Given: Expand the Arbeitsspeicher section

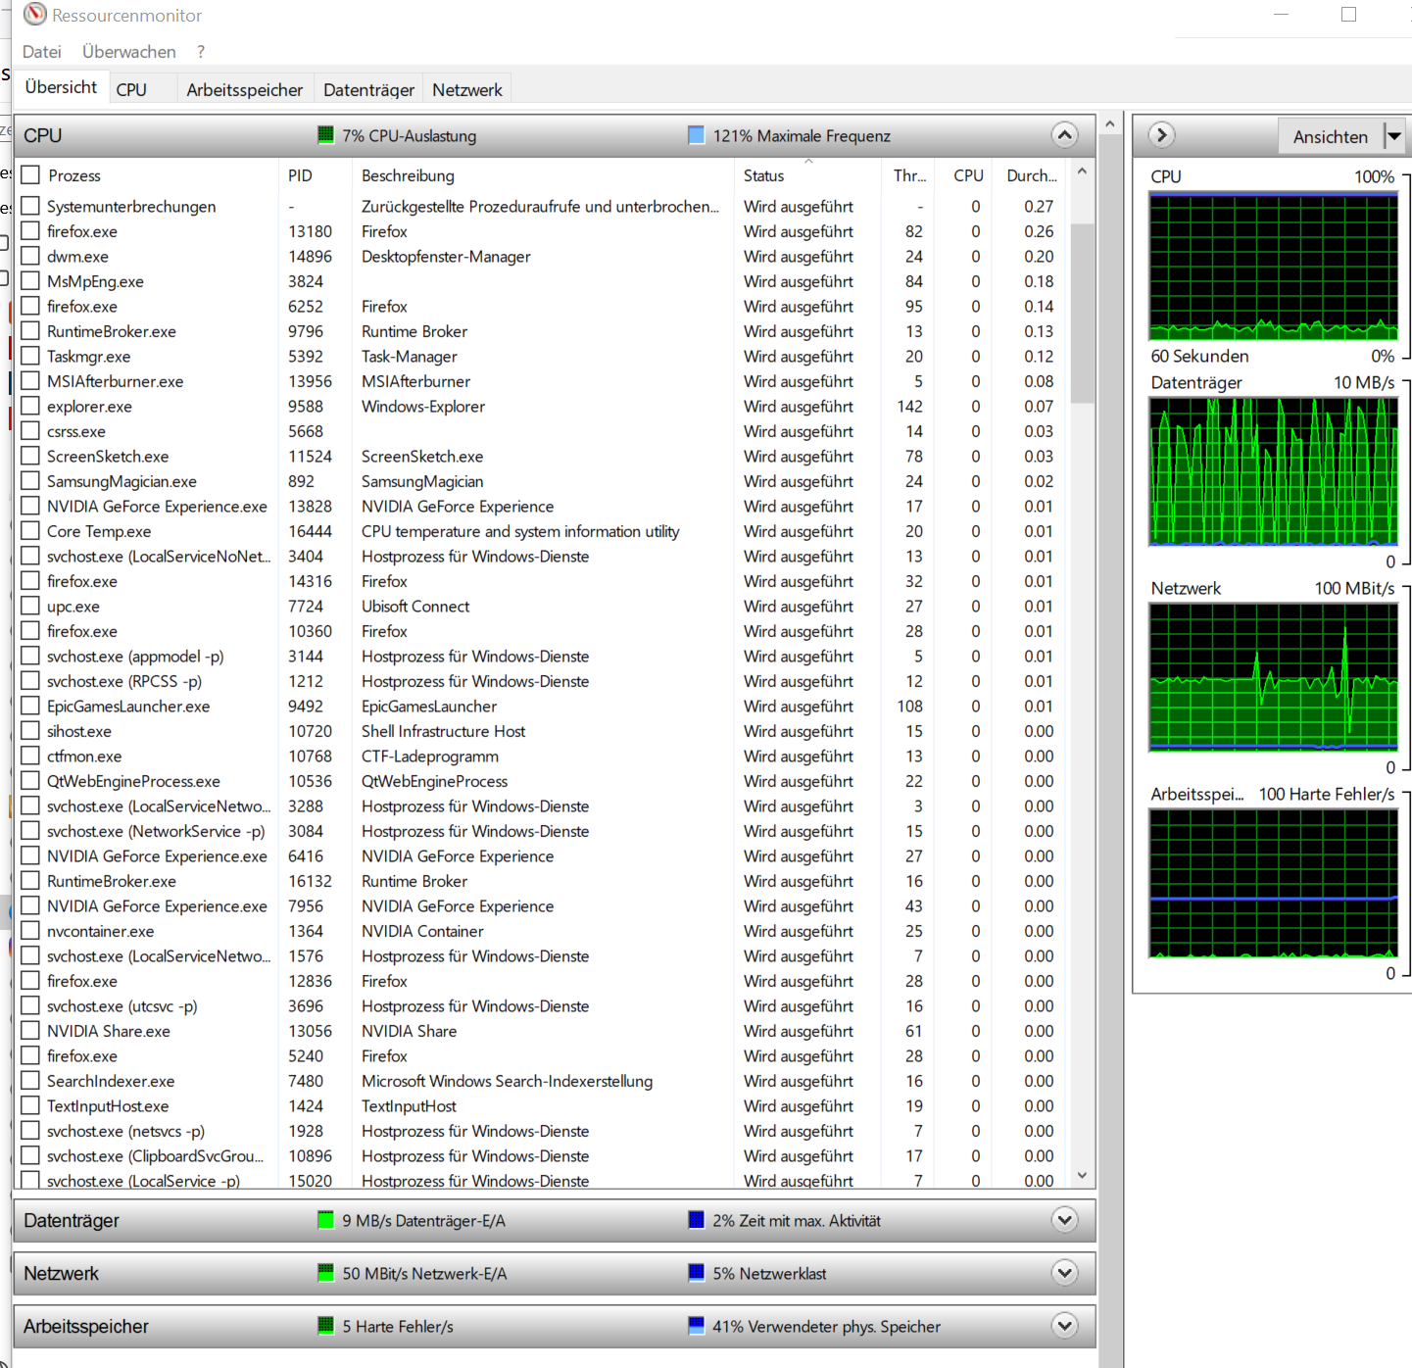Looking at the screenshot, I should (1064, 1325).
